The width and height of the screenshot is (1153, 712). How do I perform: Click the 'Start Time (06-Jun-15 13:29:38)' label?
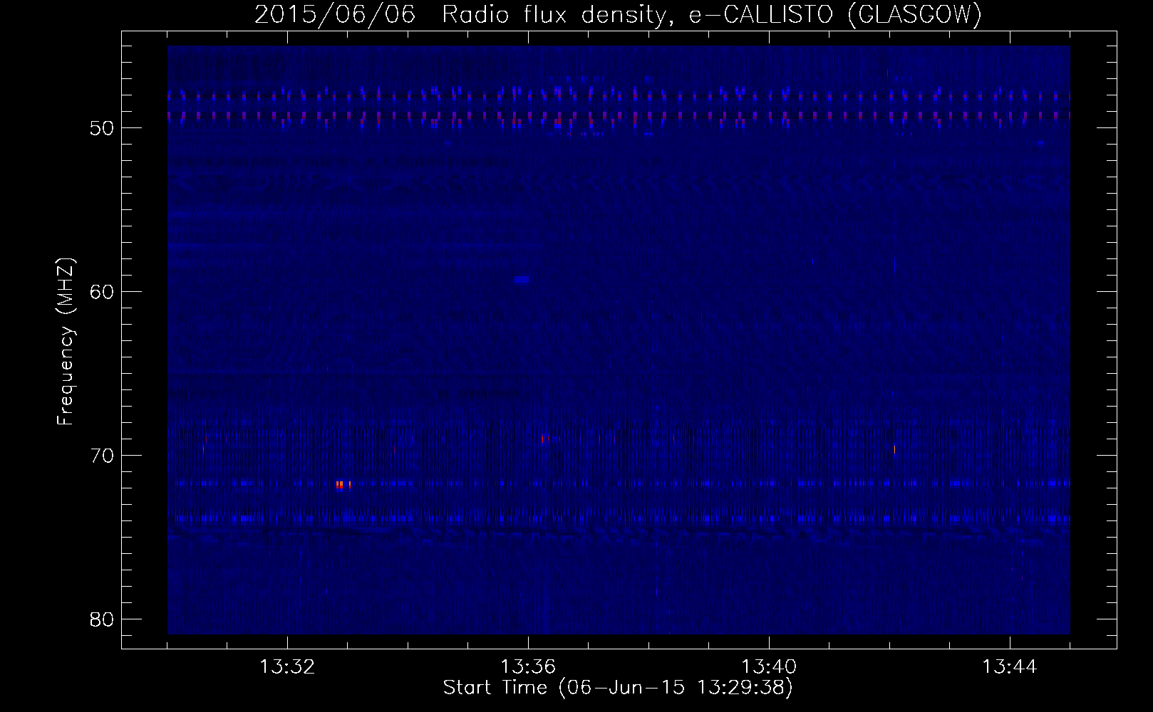click(x=617, y=688)
